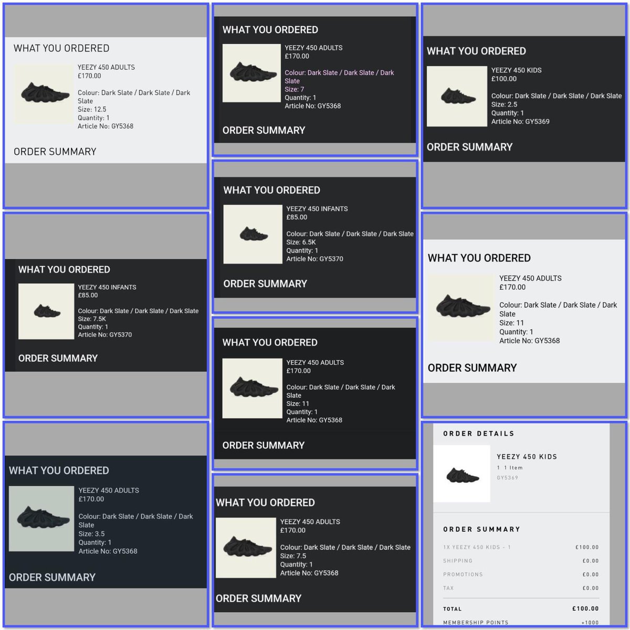Click the £85.00 price in the size 7.5K order
The width and height of the screenshot is (630, 630).
pos(88,295)
